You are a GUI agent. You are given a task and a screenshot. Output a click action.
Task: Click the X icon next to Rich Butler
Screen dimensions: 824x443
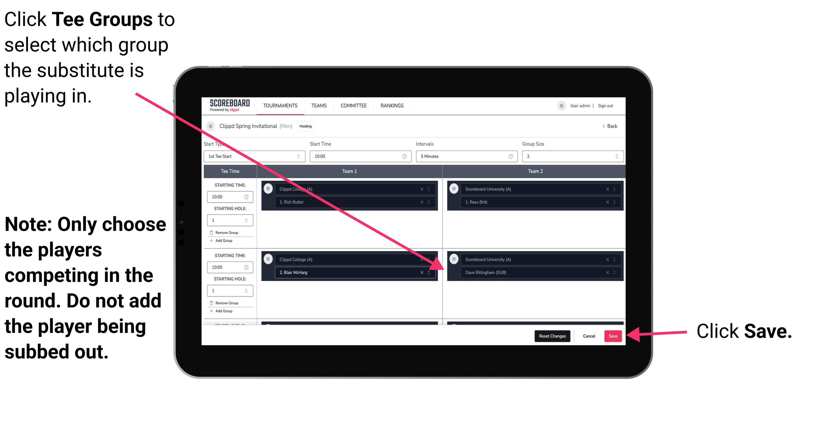pos(425,202)
